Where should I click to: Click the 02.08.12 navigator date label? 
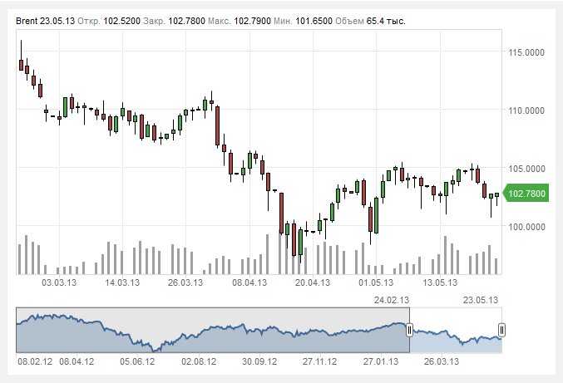199,361
